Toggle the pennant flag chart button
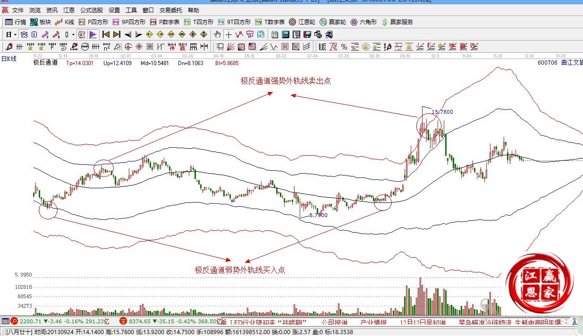Image resolution: width=583 pixels, height=336 pixels. click(x=93, y=34)
